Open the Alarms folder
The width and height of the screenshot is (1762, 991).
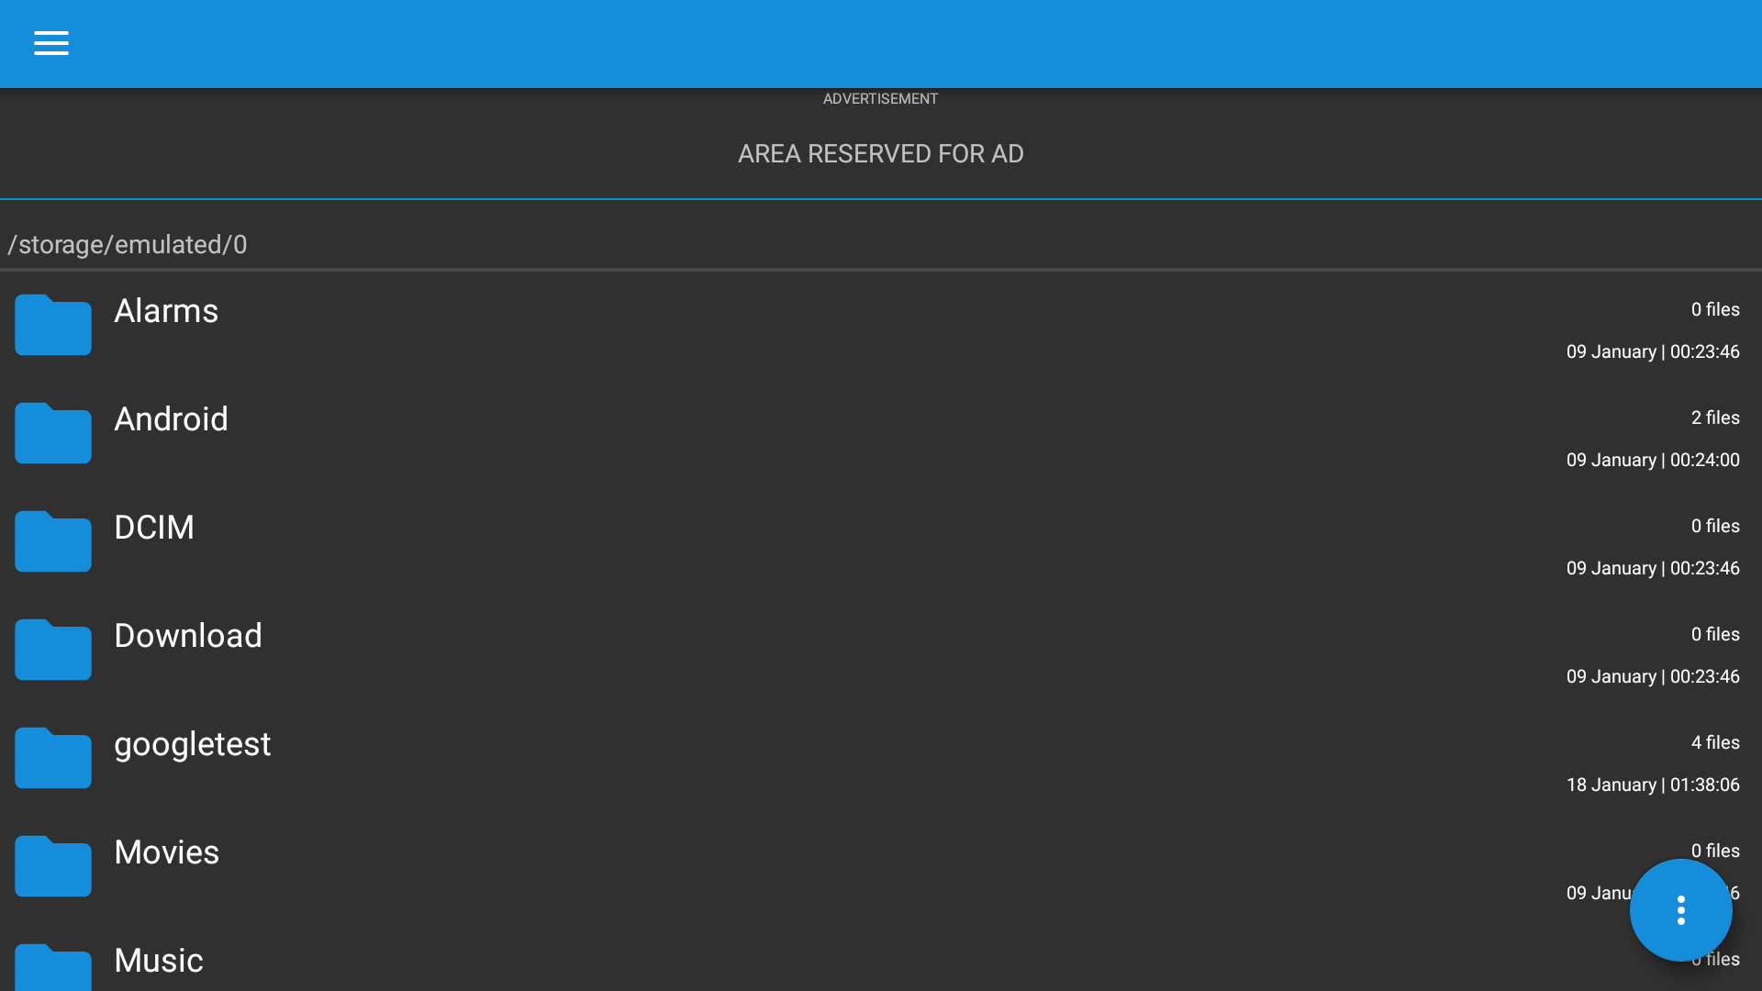point(165,311)
